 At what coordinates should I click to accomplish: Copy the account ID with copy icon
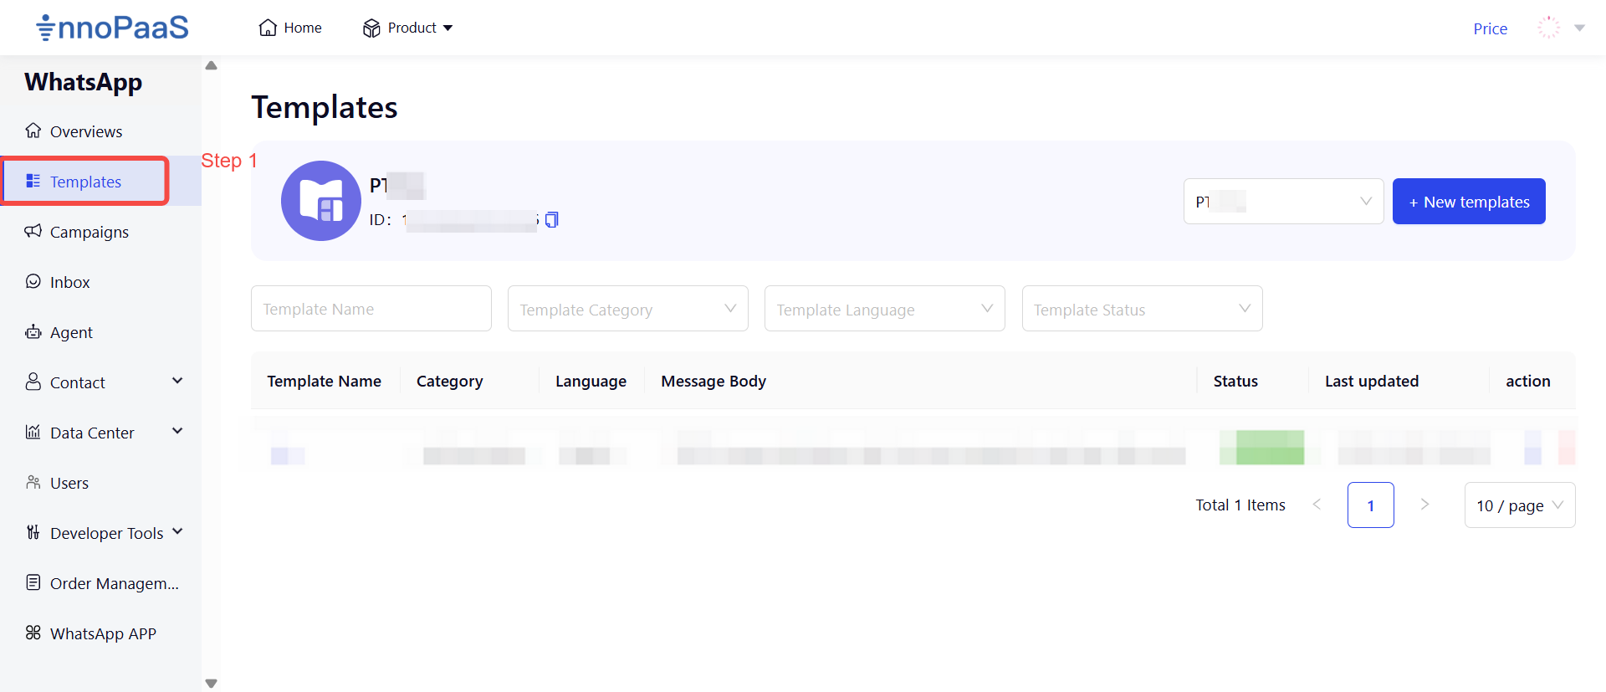click(552, 220)
